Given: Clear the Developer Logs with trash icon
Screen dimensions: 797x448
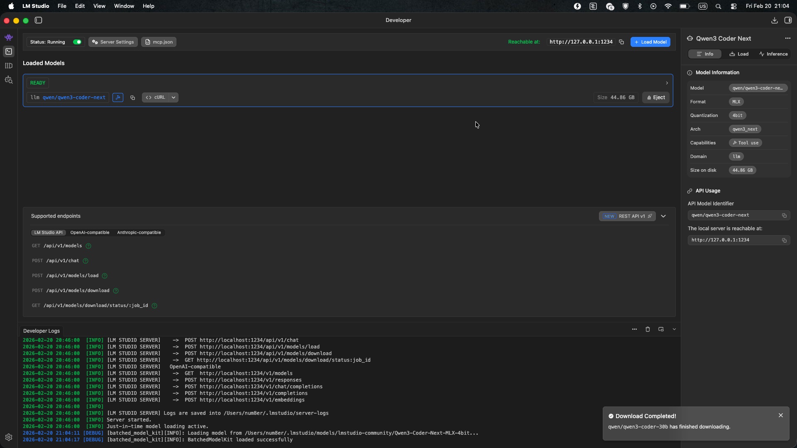Looking at the screenshot, I should click(648, 329).
